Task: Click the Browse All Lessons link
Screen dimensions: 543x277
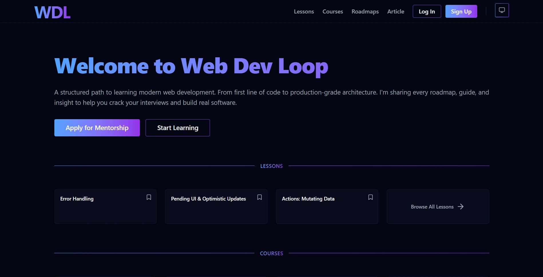Action: point(432,207)
